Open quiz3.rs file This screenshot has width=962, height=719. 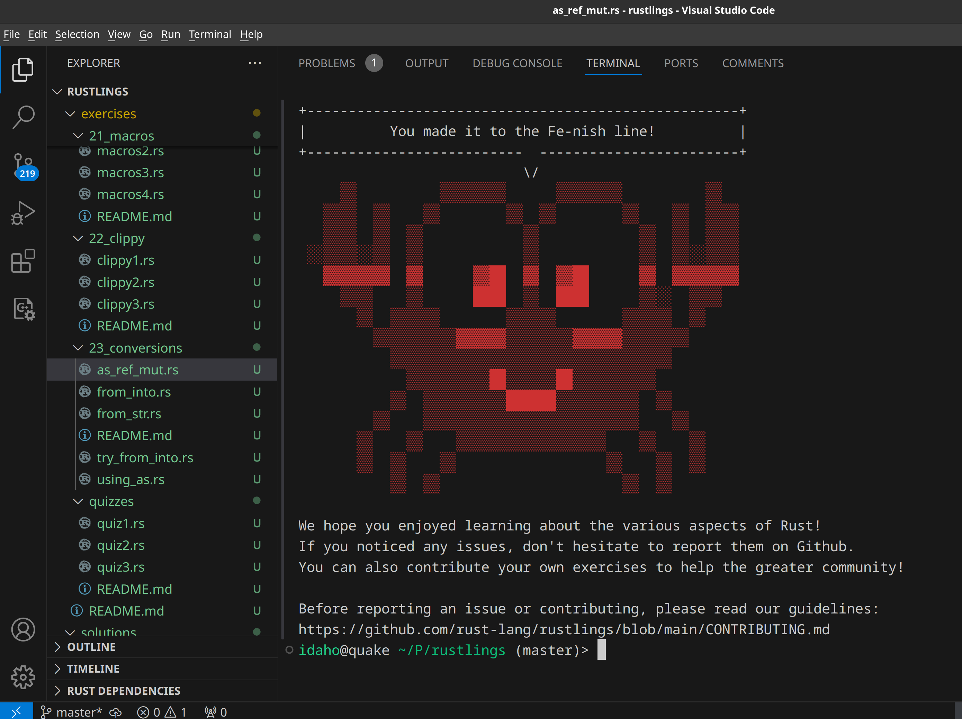coord(162,567)
